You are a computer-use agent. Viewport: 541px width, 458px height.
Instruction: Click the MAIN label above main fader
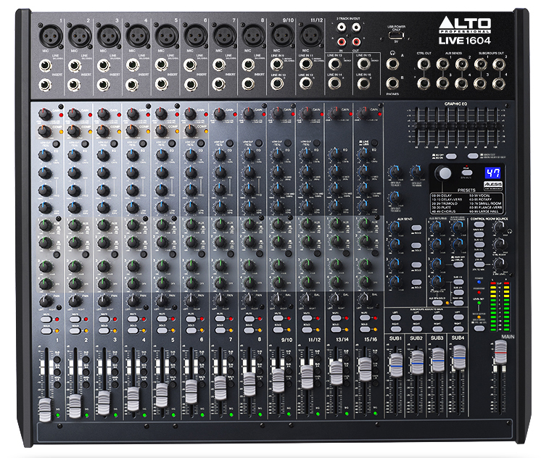(508, 336)
